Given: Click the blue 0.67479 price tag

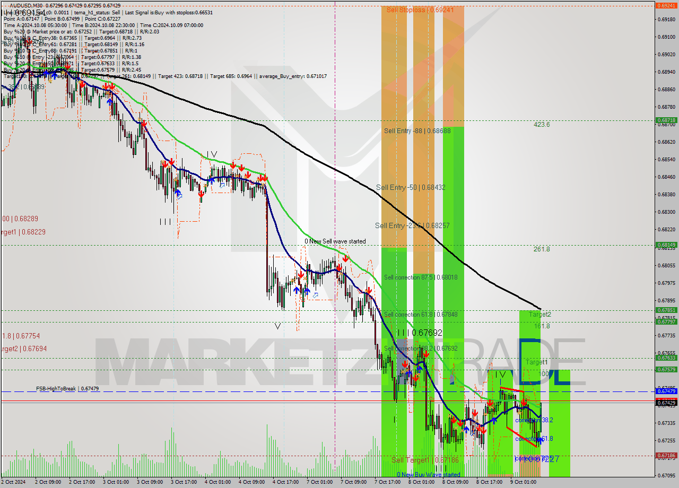Looking at the screenshot, I should pos(666,391).
